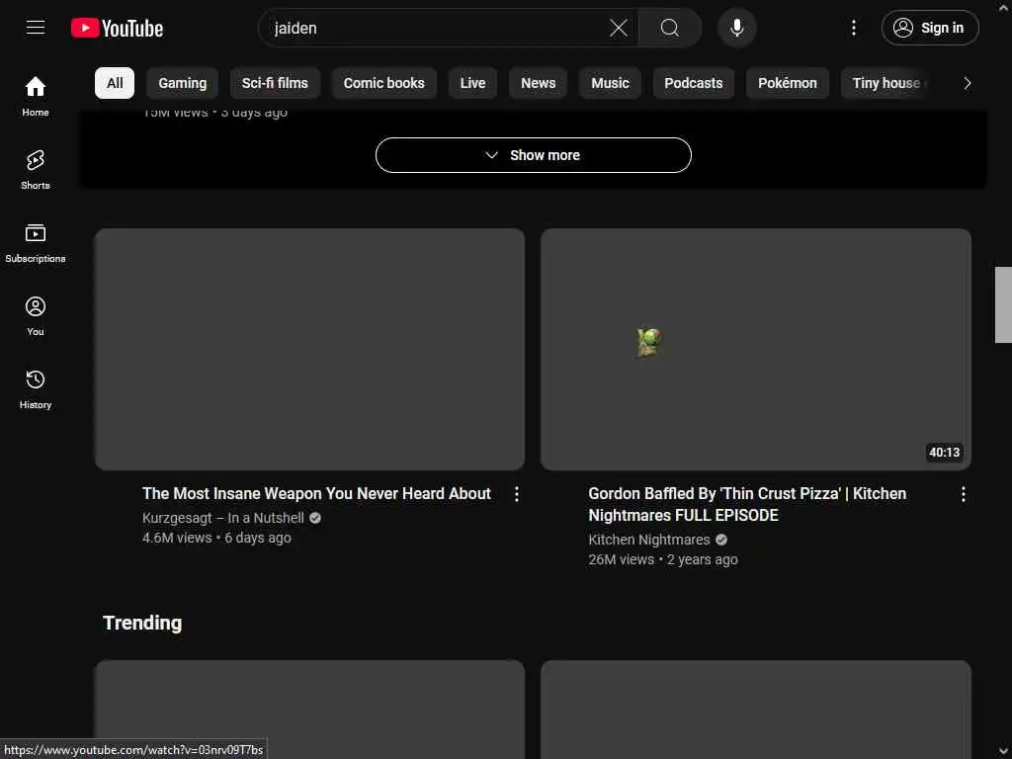This screenshot has height=759, width=1012.
Task: Click the page vertical scrollbar thumb
Action: 1003,304
